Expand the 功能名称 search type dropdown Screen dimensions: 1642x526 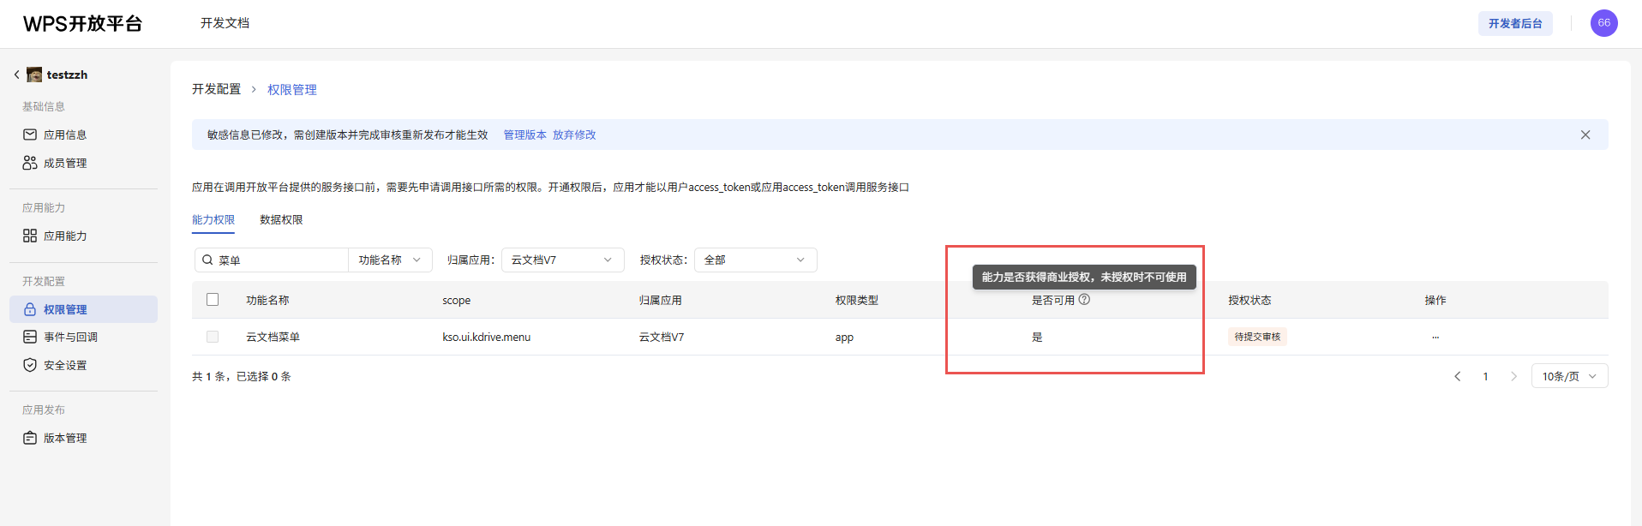[390, 260]
